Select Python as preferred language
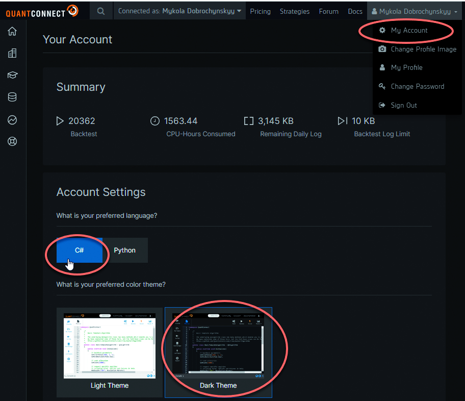The height and width of the screenshot is (401, 465). point(125,250)
